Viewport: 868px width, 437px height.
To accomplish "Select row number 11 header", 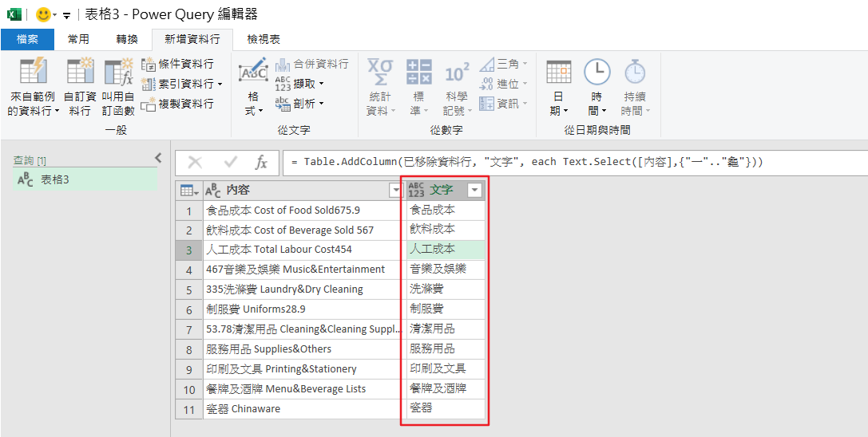I will (x=189, y=409).
